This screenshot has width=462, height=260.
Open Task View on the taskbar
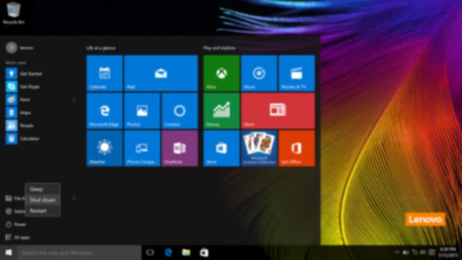(150, 252)
